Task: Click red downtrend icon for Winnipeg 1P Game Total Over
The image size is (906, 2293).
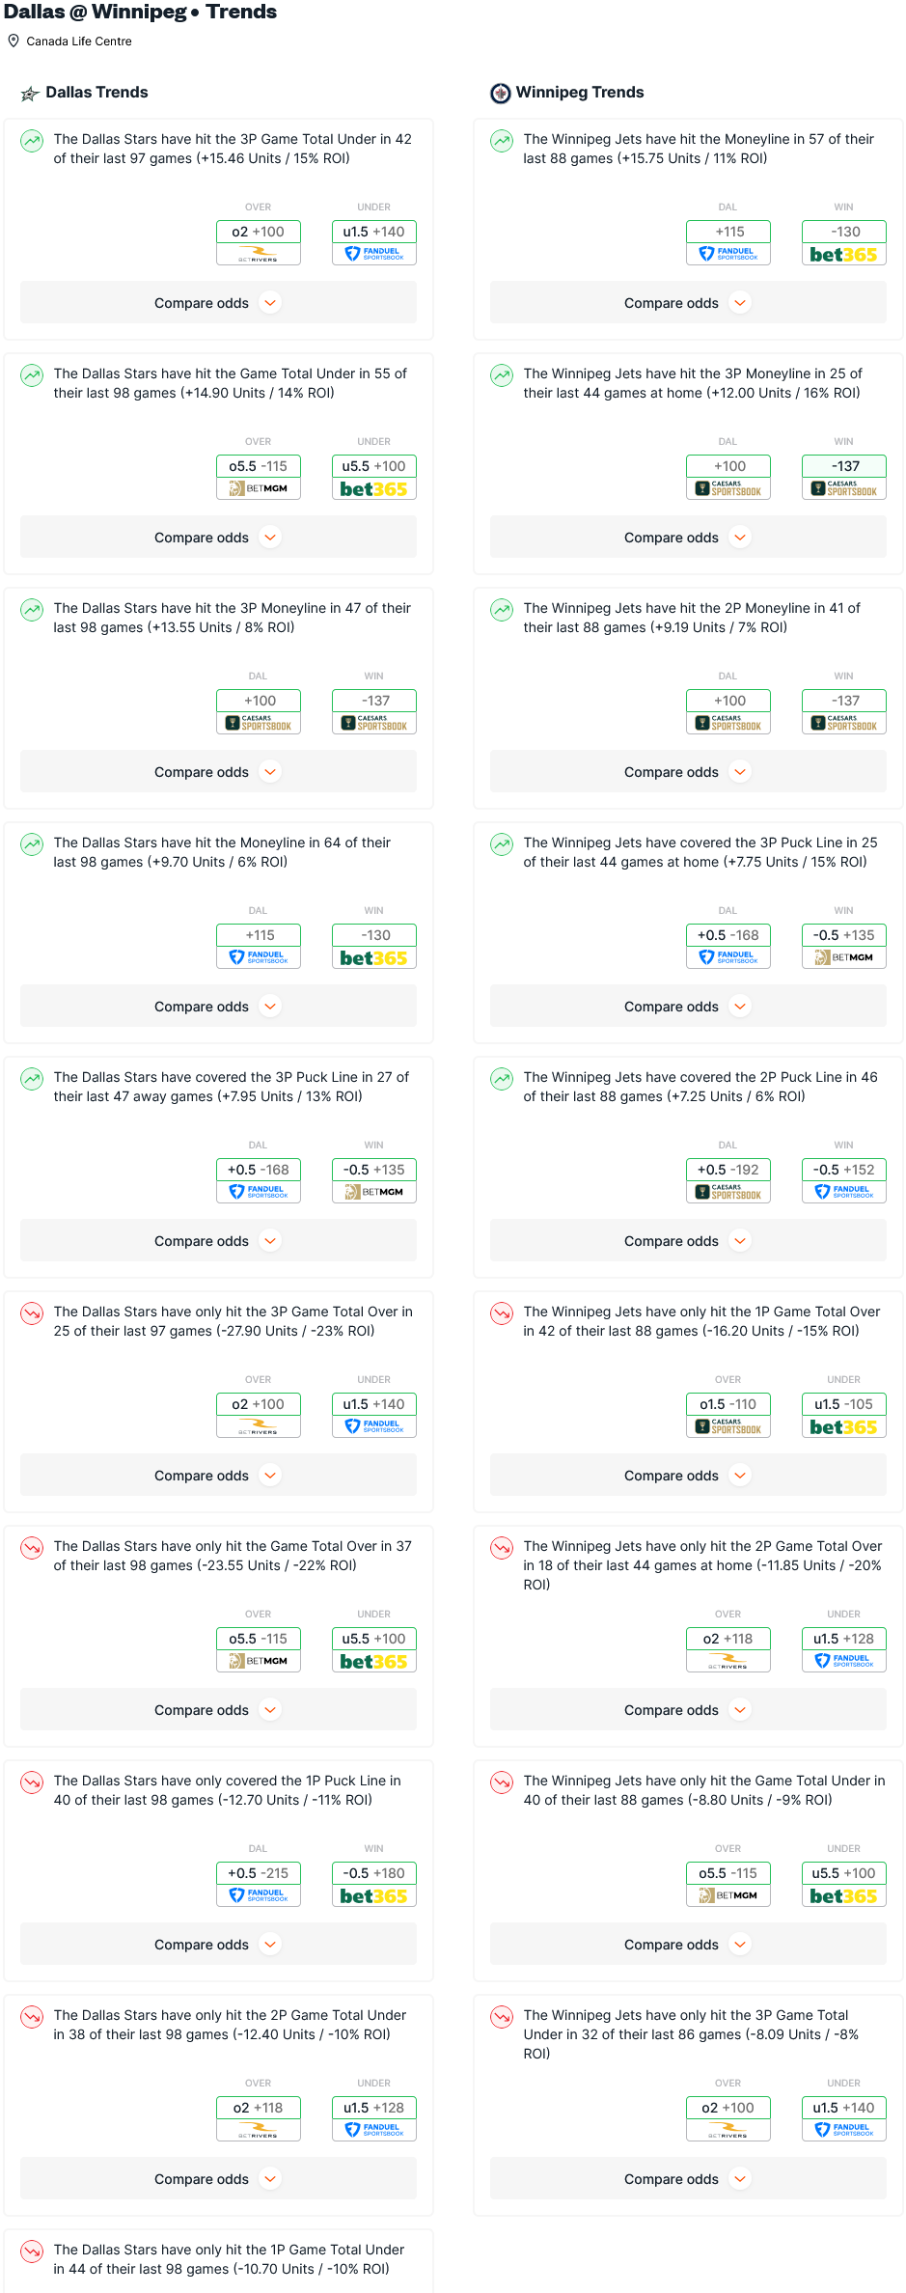Action: 502,1313
